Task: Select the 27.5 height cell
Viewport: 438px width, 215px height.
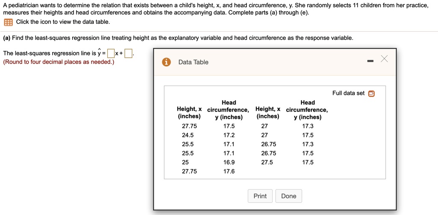Action: click(267, 162)
